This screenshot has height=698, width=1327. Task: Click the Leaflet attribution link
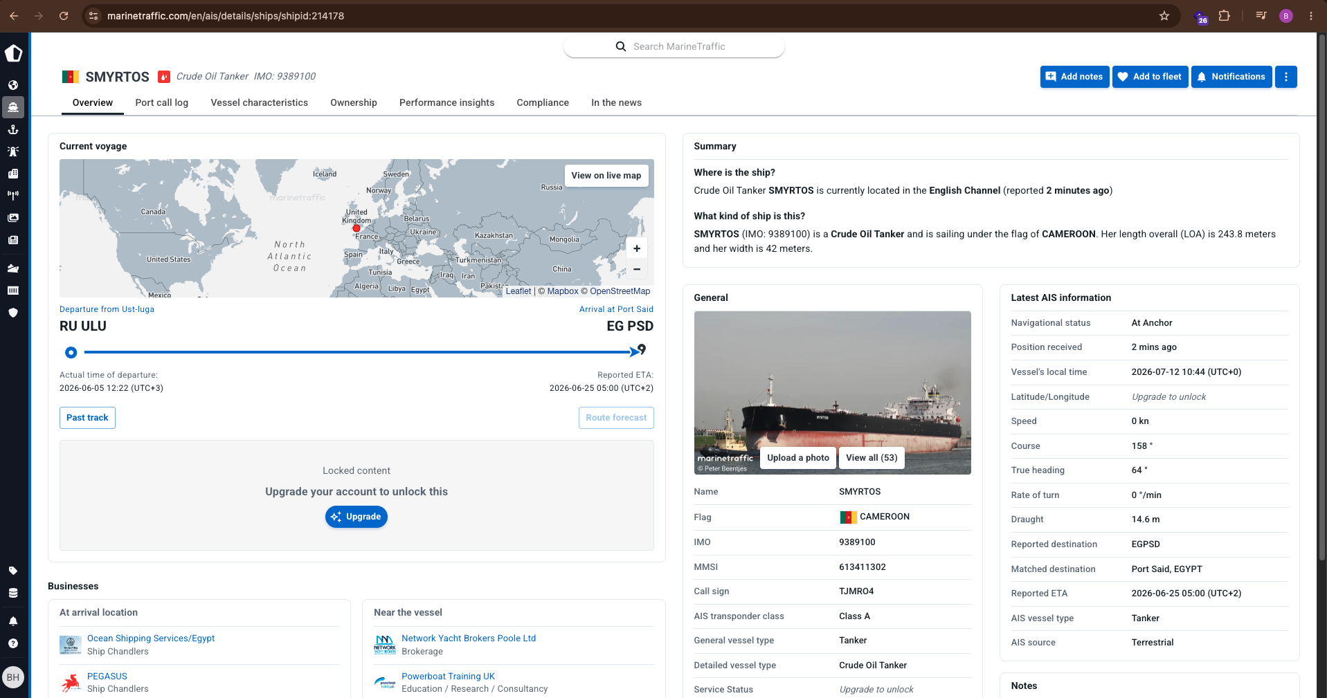point(518,291)
